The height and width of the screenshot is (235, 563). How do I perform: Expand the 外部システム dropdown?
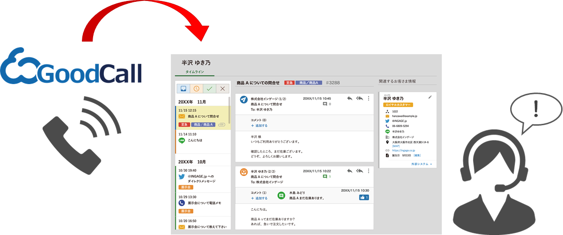(x=422, y=164)
